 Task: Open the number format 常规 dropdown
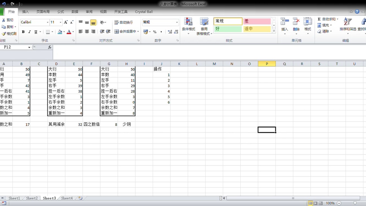pyautogui.click(x=177, y=22)
